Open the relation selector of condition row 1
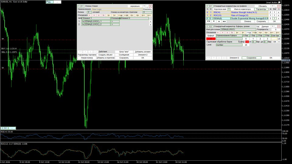Image resolution: width=292 pixels, height=164 pixels. 115,21
